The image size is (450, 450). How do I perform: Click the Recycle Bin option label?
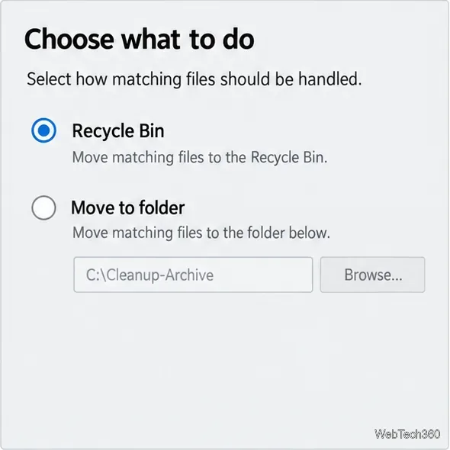click(x=118, y=131)
